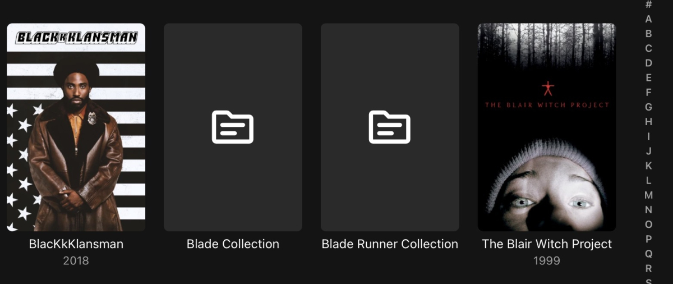Open The Blair Witch Project poster
This screenshot has width=673, height=284.
pos(547,127)
